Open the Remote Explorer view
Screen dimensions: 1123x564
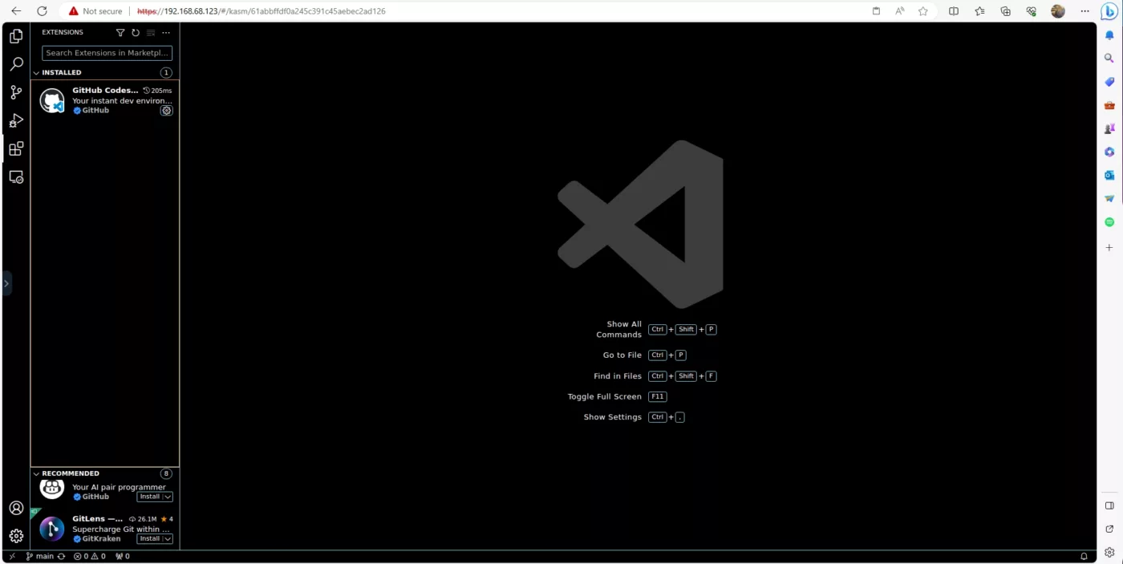coord(16,177)
